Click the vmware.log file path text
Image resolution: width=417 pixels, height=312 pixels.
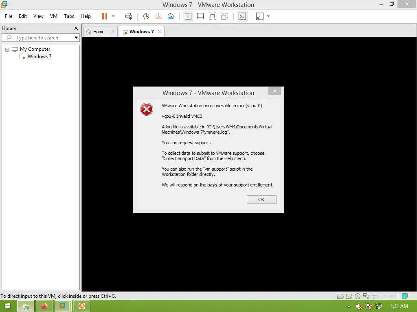tap(217, 130)
